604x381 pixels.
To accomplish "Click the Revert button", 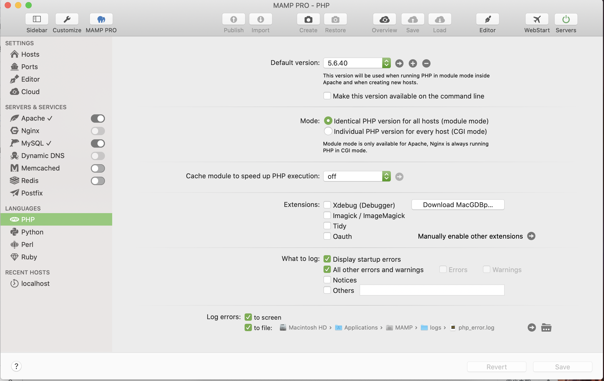I will (497, 367).
